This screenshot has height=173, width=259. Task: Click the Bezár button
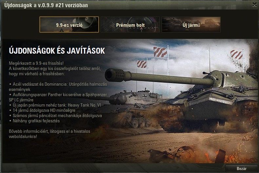[x=241, y=168]
